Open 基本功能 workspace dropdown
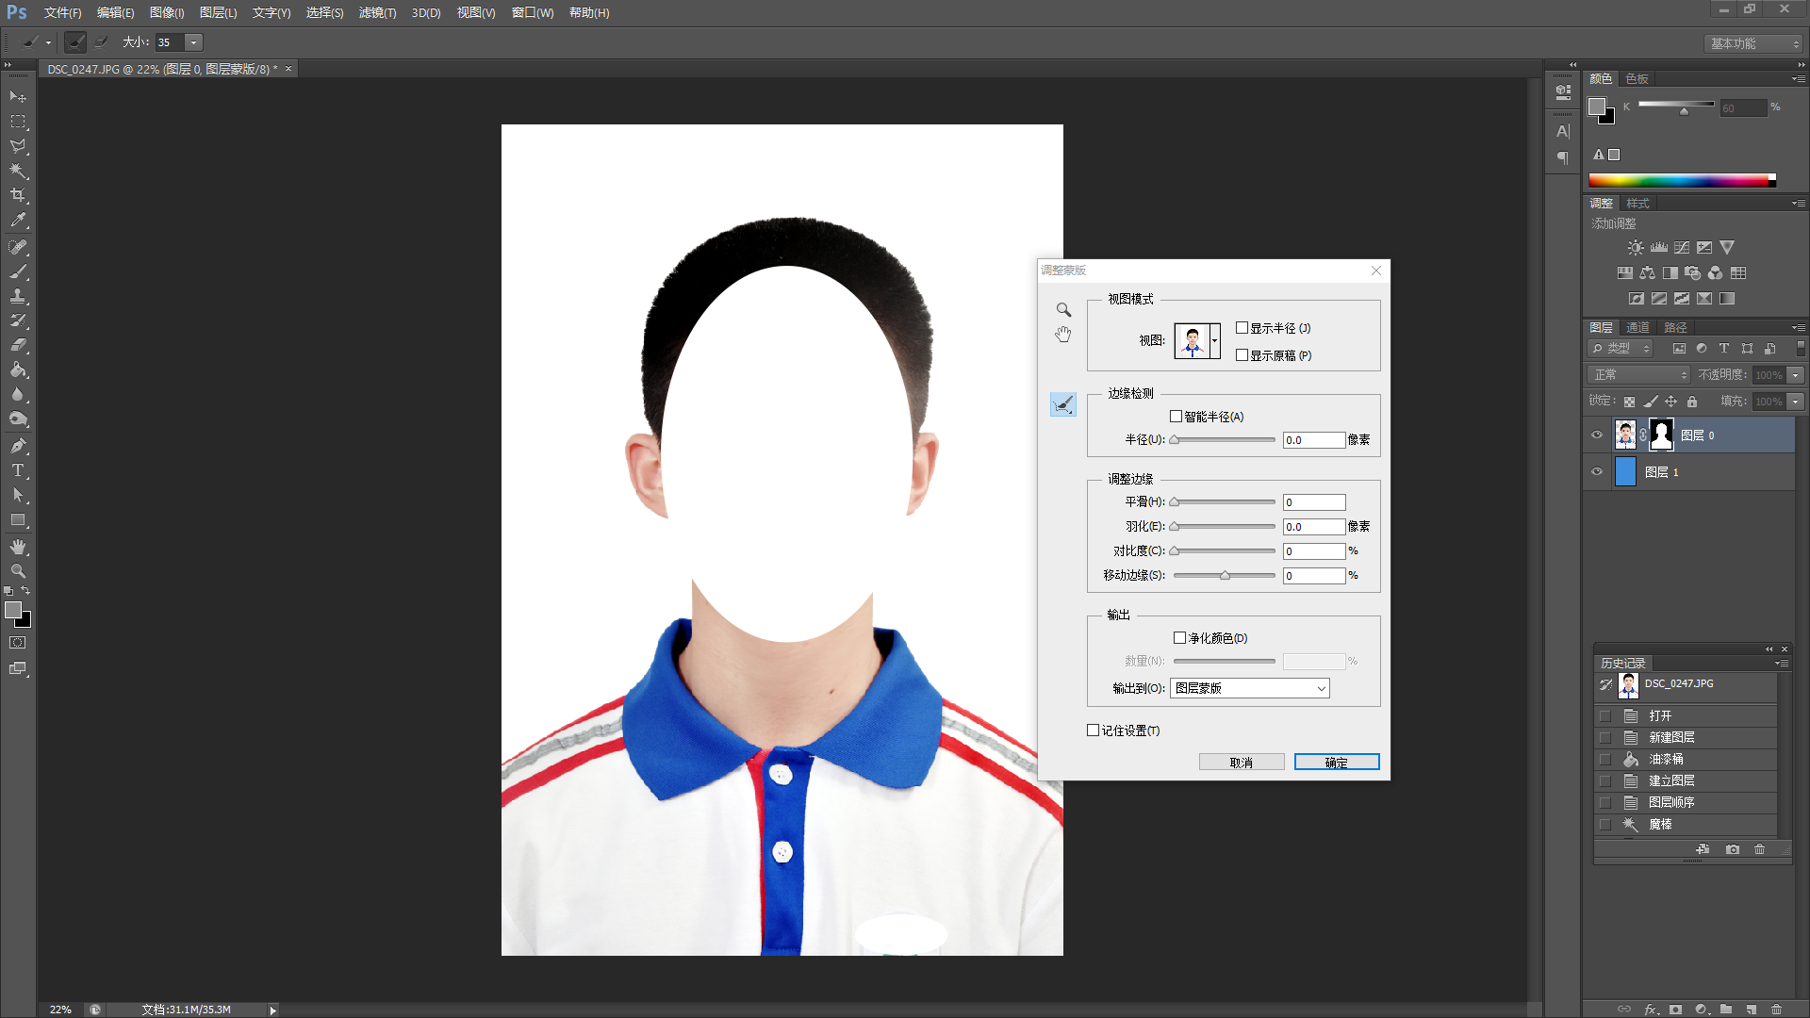 [1754, 43]
